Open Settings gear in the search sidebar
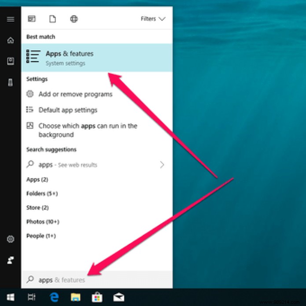 coord(11,239)
